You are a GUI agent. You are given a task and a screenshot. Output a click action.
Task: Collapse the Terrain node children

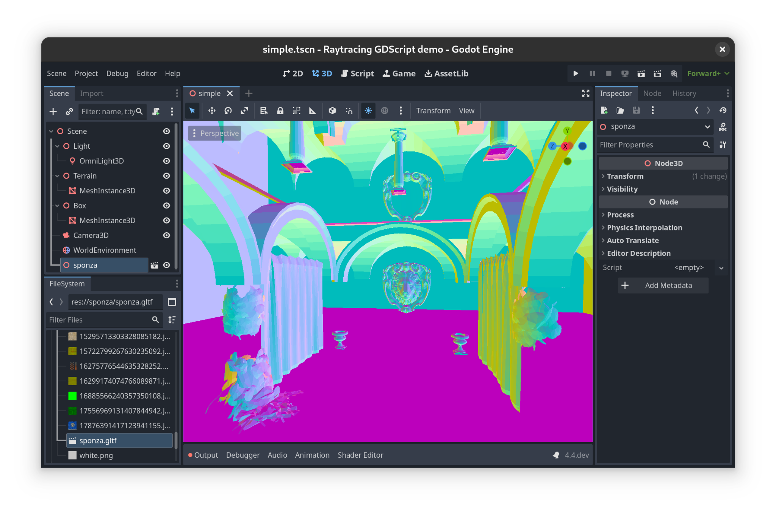(x=57, y=176)
